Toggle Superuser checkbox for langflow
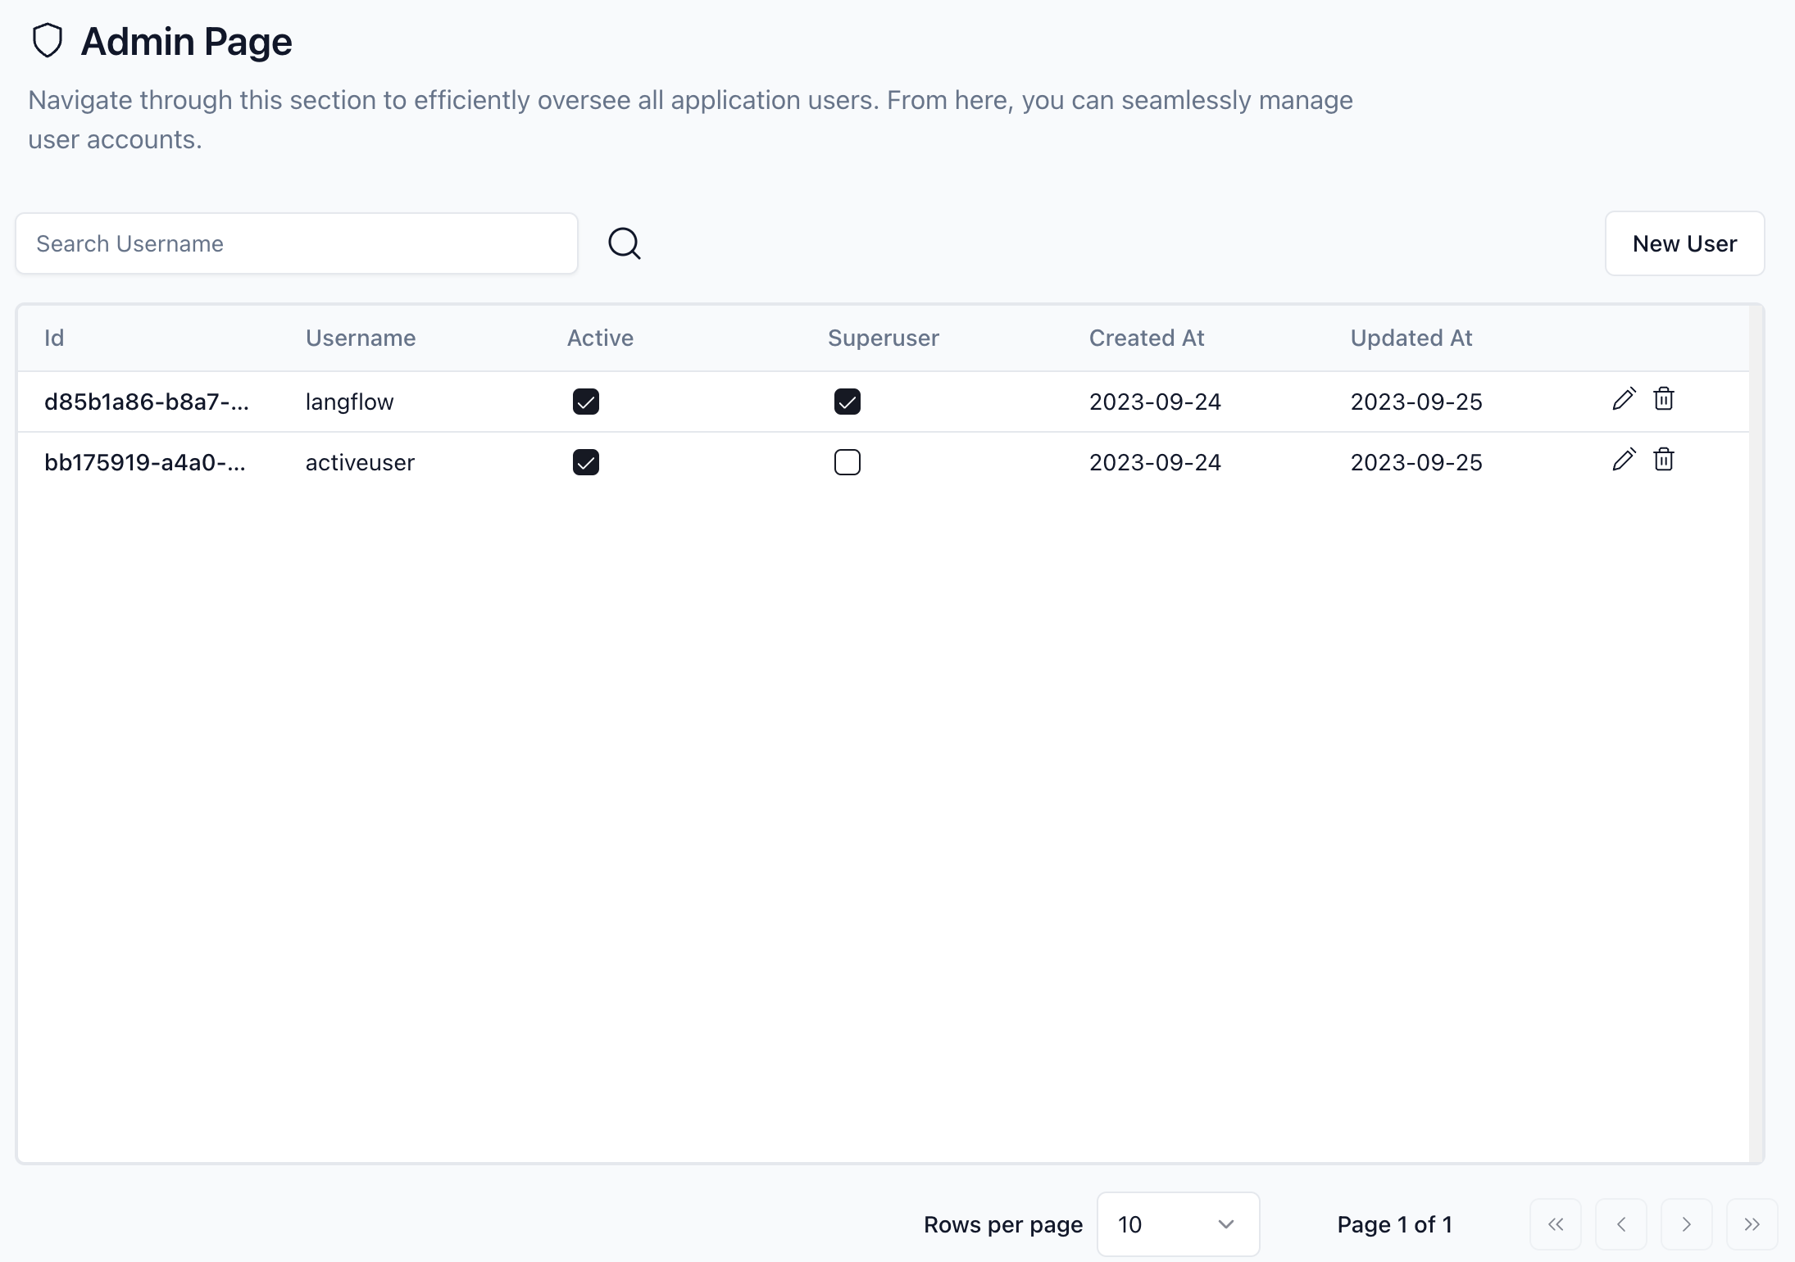The width and height of the screenshot is (1795, 1262). click(847, 402)
